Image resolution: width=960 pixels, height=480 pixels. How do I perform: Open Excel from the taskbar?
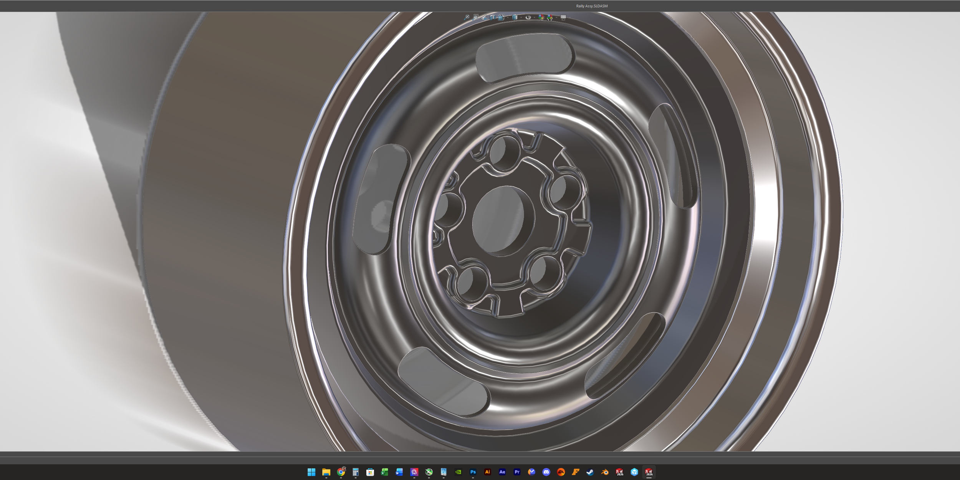coord(385,472)
